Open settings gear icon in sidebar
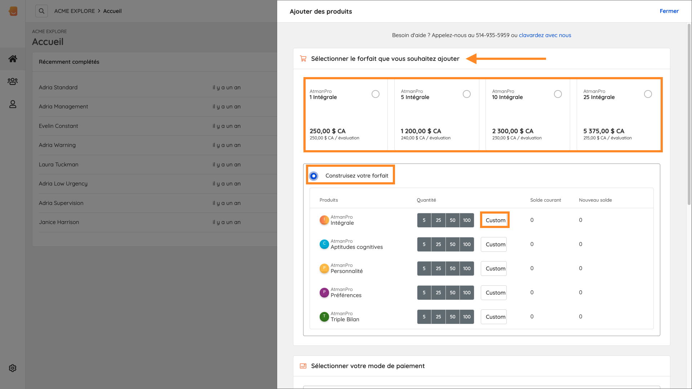Screen dimensions: 692x389 (x=13, y=368)
